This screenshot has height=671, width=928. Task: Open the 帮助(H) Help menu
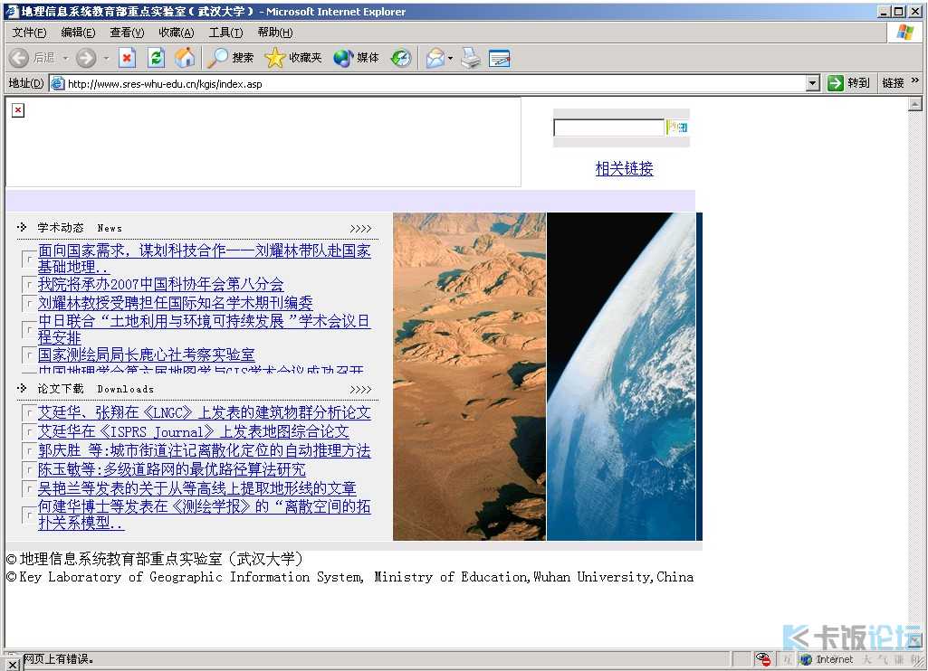(x=274, y=33)
